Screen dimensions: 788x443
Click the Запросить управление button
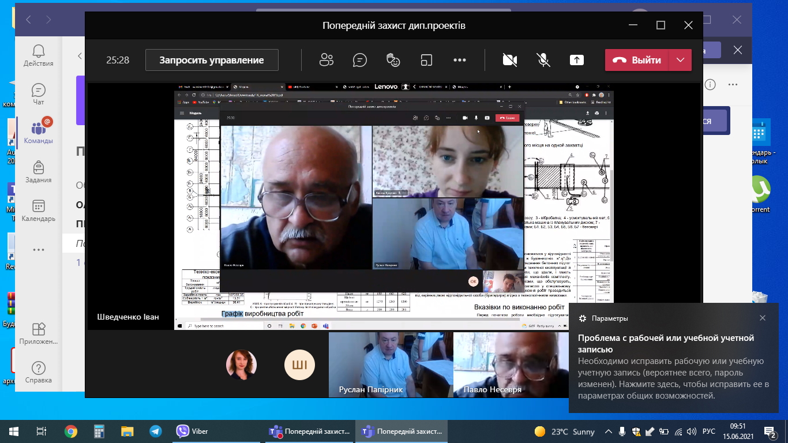212,60
